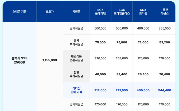
Task: Click 176,000 under the T플랜 에센스 column
Action: [165, 58]
